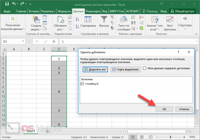Click Forecast Sheet (Лист прогноза) icon
The image size is (200, 140).
coord(170,19)
